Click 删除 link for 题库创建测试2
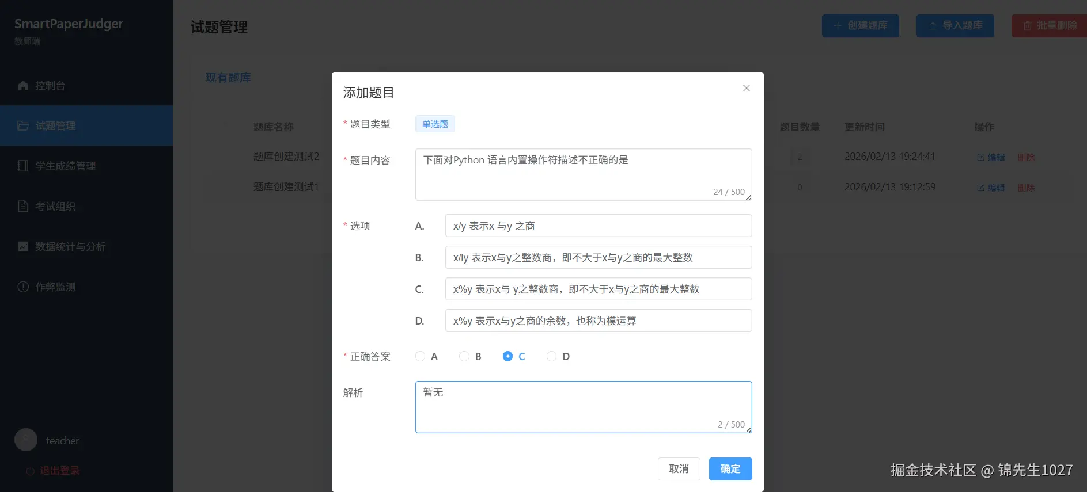The image size is (1087, 492). point(1026,157)
